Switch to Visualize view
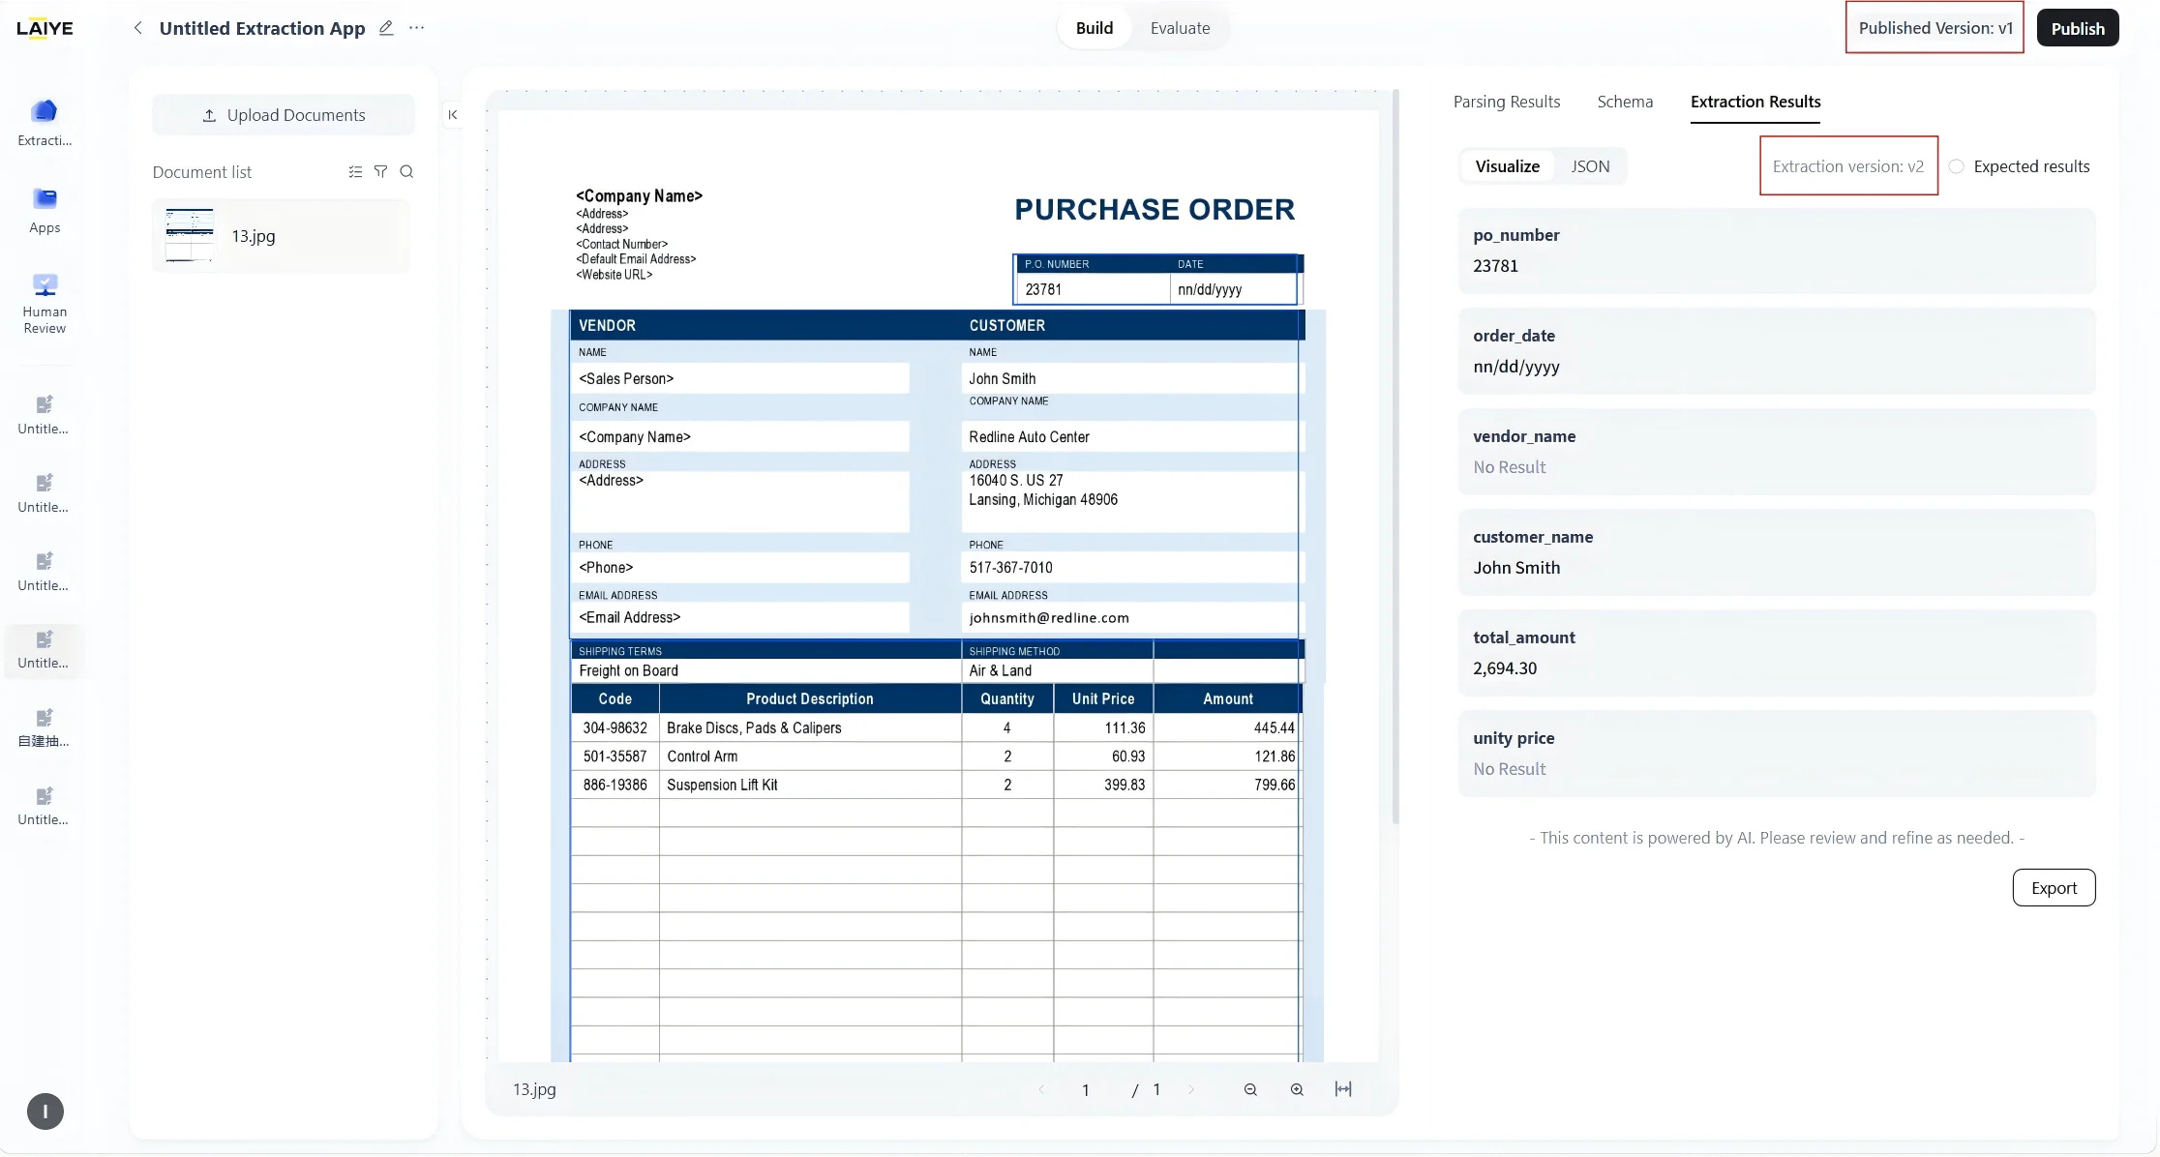 [1507, 166]
